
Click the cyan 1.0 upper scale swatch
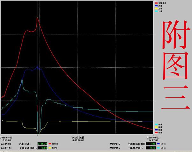[x=157, y=11]
